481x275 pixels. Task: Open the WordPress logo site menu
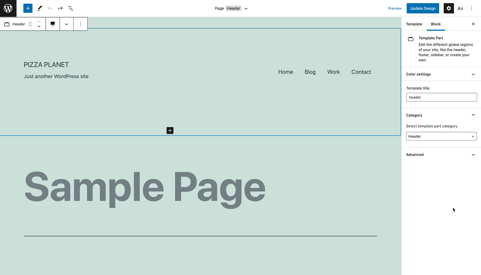tap(8, 8)
